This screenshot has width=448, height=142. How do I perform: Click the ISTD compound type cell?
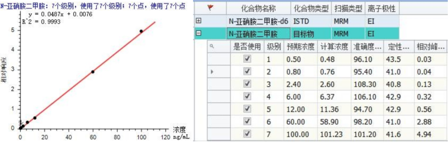pyautogui.click(x=311, y=21)
